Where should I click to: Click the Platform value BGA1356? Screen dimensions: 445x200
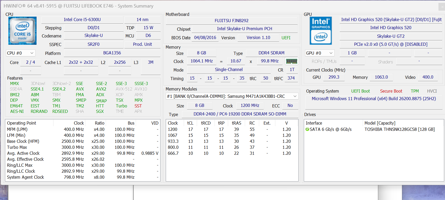(x=112, y=53)
